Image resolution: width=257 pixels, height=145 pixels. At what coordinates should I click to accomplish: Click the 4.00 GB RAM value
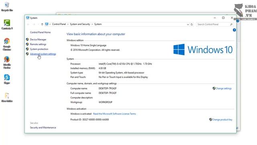pyautogui.click(x=102, y=68)
